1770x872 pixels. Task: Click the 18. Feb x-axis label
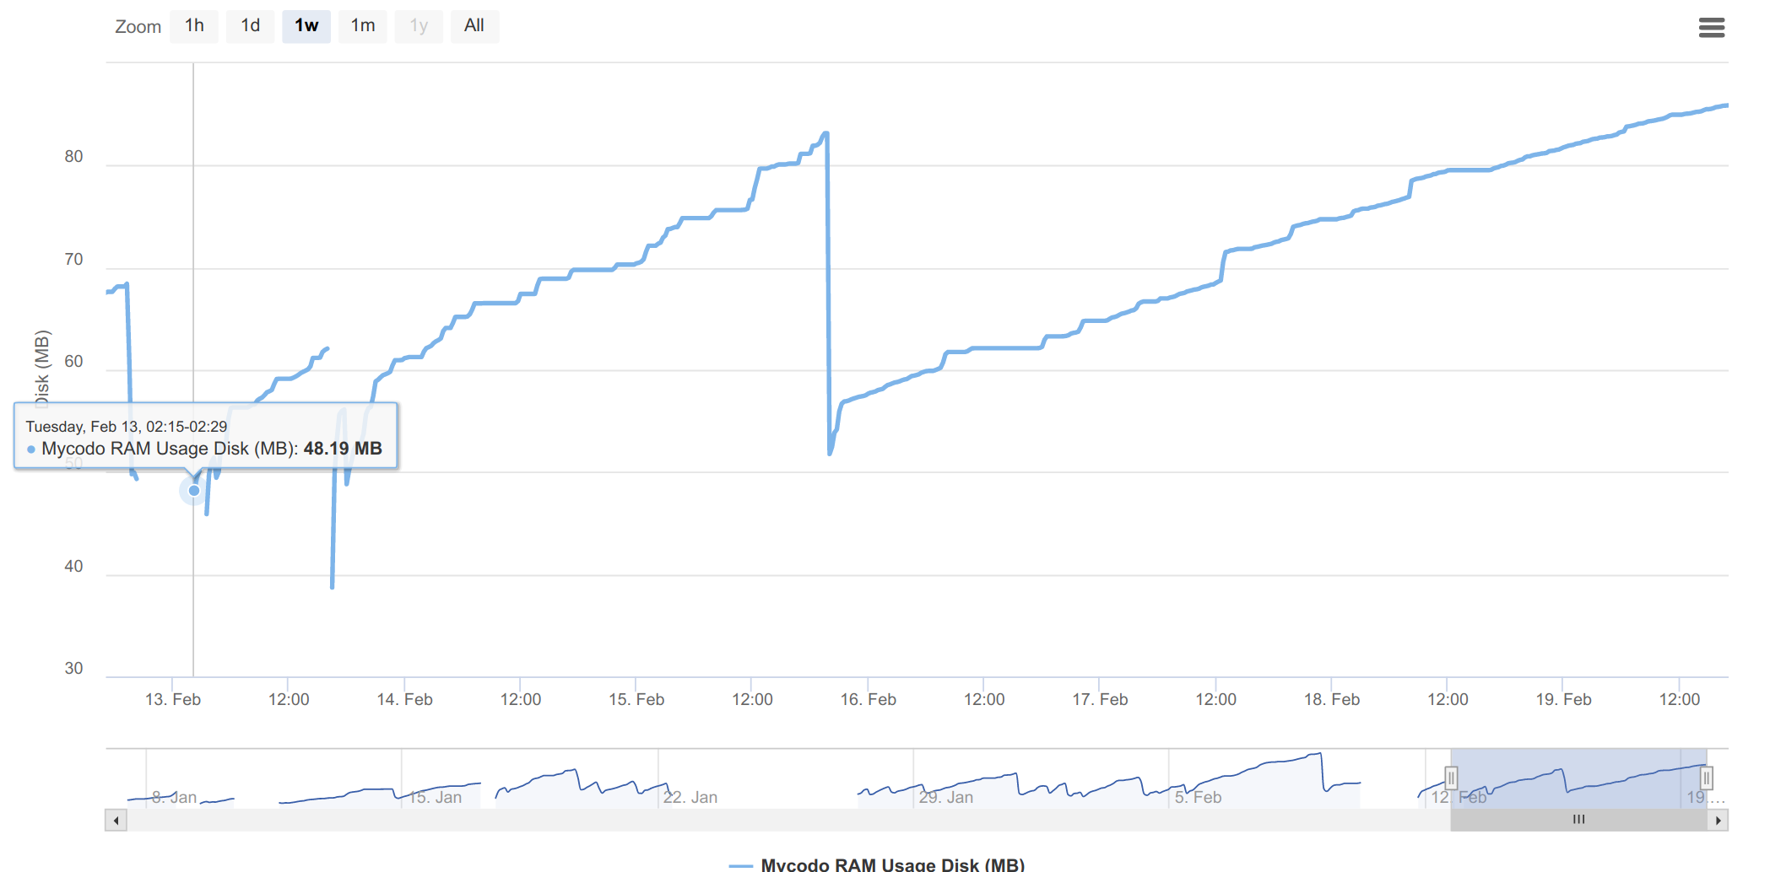[1331, 699]
